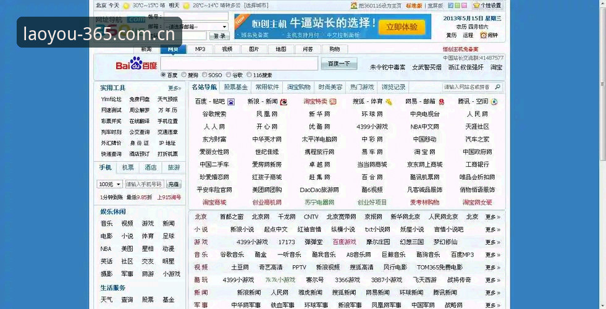Open the 工商银行 link
Image resolution: width=606 pixels, height=309 pixels.
click(477, 164)
